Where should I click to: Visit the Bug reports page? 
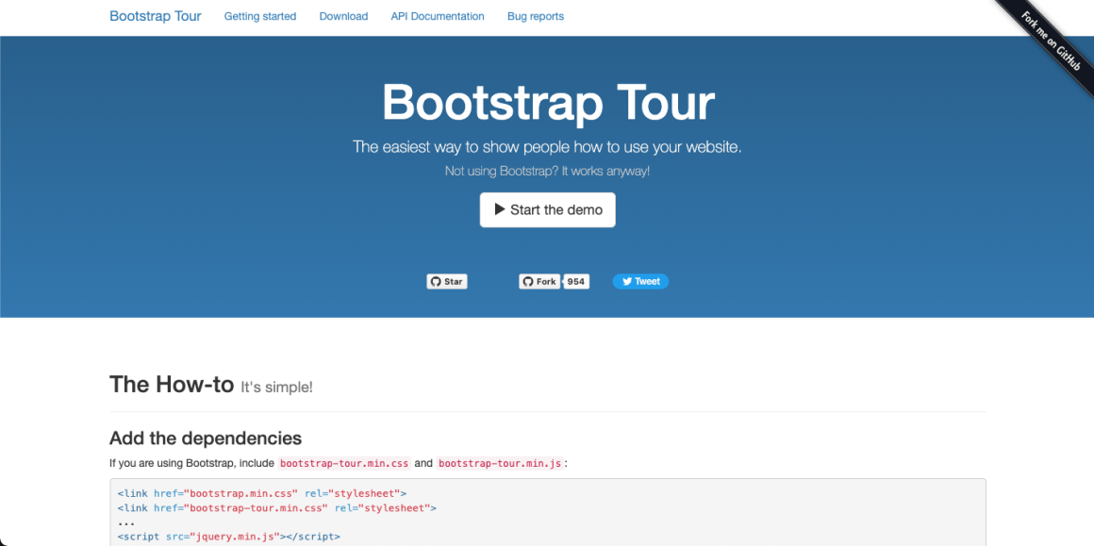coord(535,16)
